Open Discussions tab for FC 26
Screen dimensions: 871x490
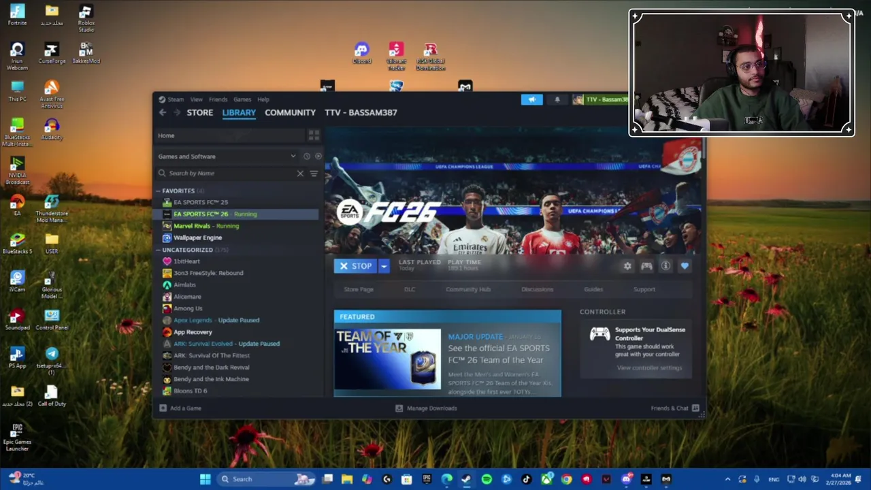[538, 289]
